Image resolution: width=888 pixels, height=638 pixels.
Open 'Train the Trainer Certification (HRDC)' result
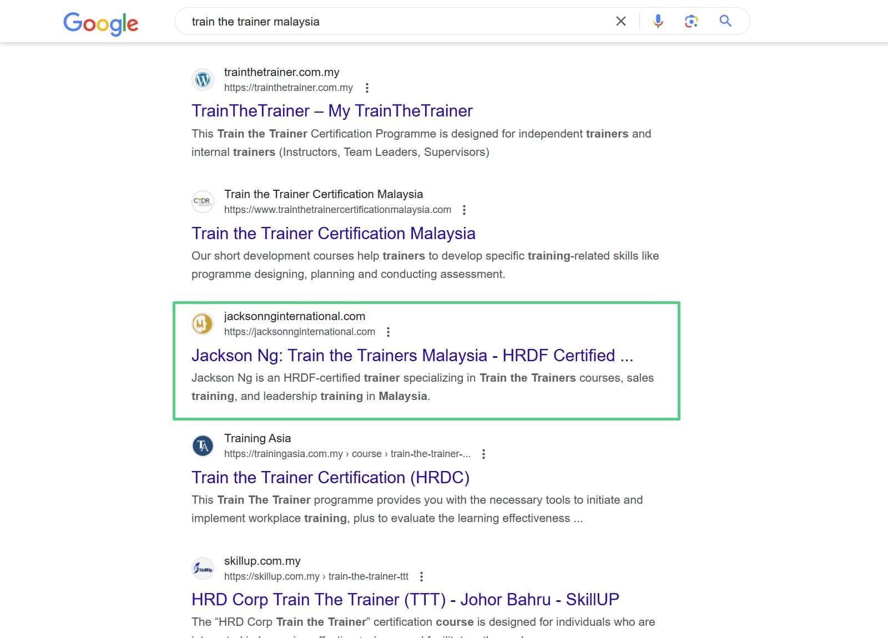(330, 477)
